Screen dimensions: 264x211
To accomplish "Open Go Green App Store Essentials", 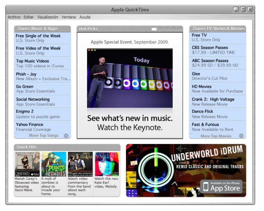I will (x=42, y=89).
